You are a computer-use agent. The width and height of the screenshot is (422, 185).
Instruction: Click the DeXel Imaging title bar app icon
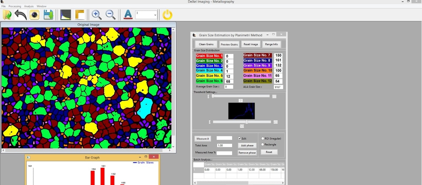2,2
